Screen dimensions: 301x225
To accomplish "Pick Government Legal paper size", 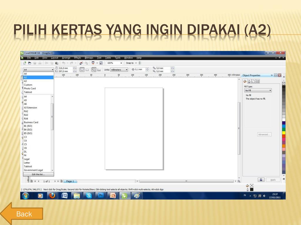I will pyautogui.click(x=37, y=170).
